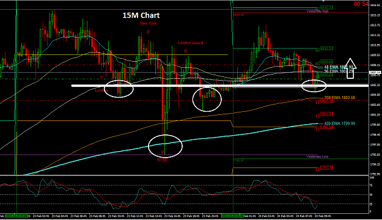Click the arrow marker below 'New York'
Viewport: 382px width, 220px height.
pos(148,32)
